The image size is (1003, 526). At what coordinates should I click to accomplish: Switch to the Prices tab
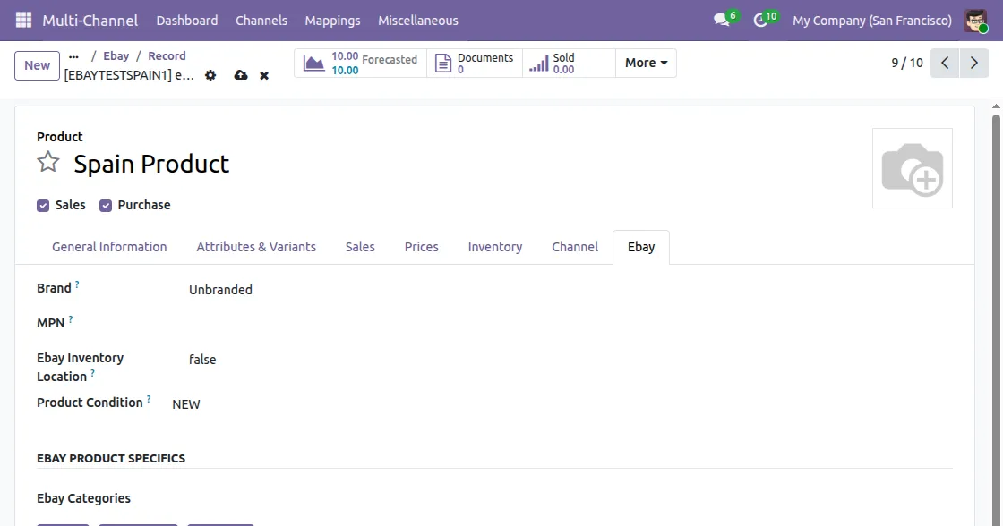[x=422, y=247]
